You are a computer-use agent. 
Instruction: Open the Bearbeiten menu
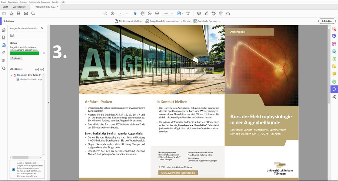13,2
